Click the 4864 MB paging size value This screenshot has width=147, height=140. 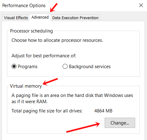click(x=103, y=111)
